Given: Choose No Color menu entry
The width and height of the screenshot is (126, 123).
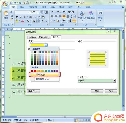Looking at the screenshot, I should [45, 74].
